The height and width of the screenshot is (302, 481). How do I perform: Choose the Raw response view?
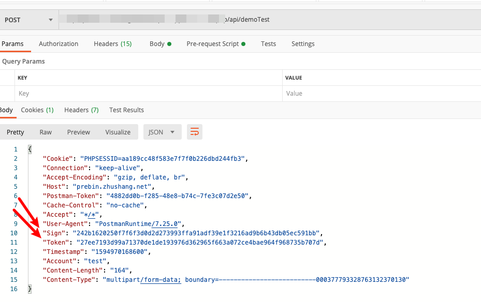coord(46,132)
